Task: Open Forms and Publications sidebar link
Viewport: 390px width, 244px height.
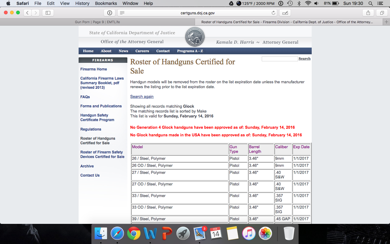Action: click(101, 106)
